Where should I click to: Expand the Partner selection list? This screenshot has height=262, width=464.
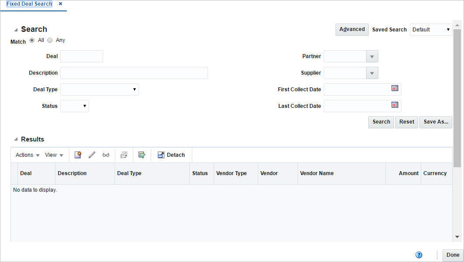coord(372,56)
